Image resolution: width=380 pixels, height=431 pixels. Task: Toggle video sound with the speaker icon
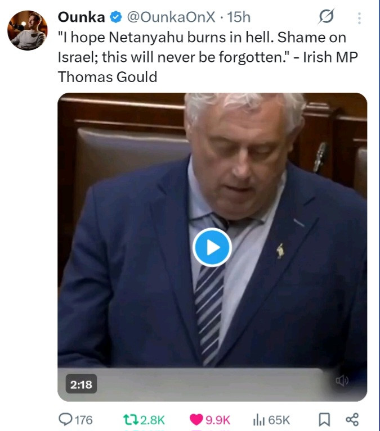click(x=342, y=380)
